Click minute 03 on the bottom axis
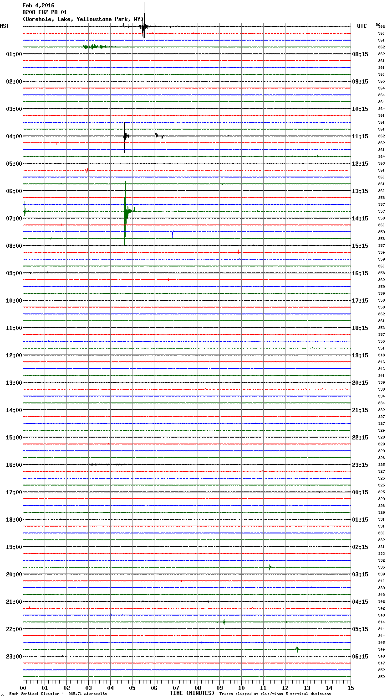Viewport: 387px width, 700px height. pyautogui.click(x=88, y=688)
